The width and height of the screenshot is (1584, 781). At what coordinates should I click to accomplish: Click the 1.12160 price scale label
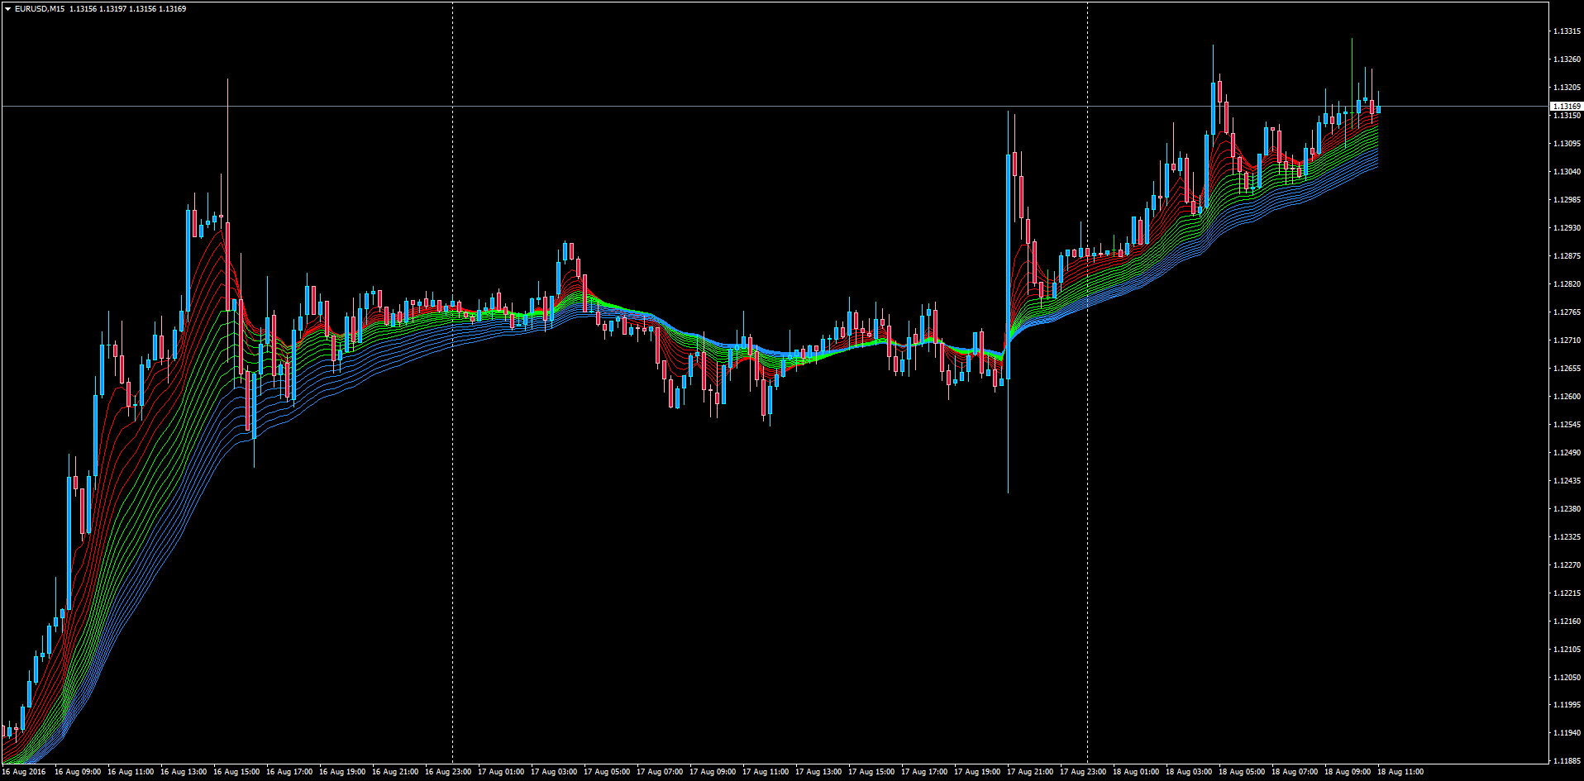coord(1567,621)
